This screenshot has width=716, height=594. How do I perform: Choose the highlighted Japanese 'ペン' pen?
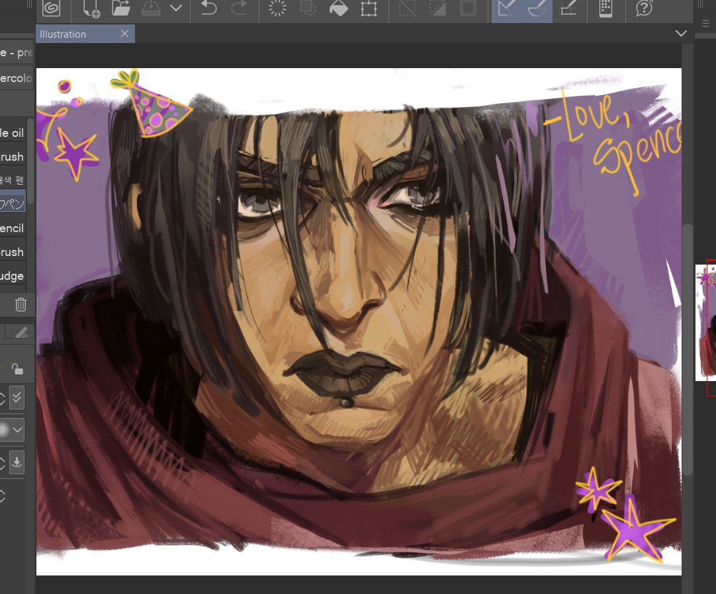[x=13, y=204]
